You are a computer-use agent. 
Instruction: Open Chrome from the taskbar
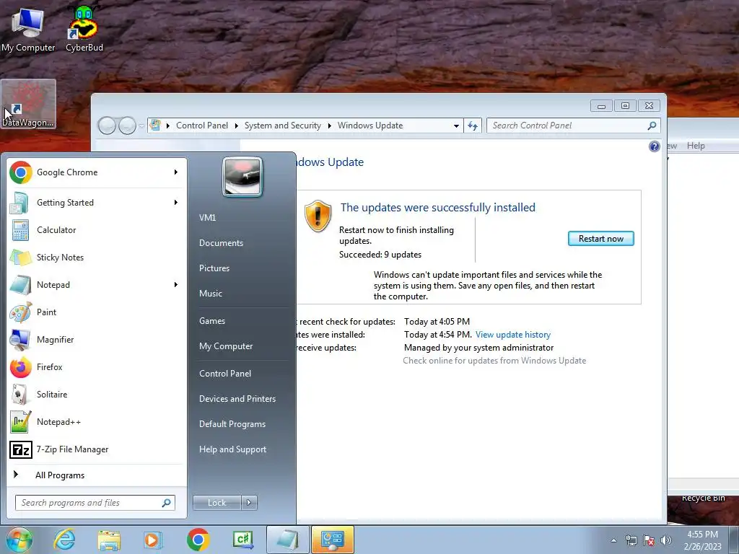point(198,540)
